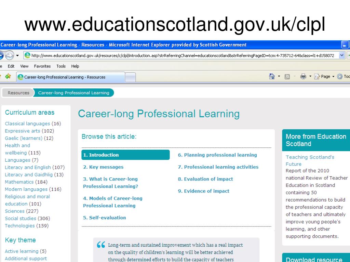
Task: Go to 7. Professional learning activities
Action: pyautogui.click(x=218, y=167)
